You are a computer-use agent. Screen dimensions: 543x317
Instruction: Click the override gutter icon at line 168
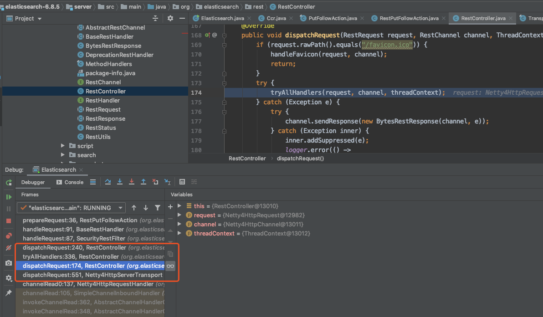[x=207, y=35]
